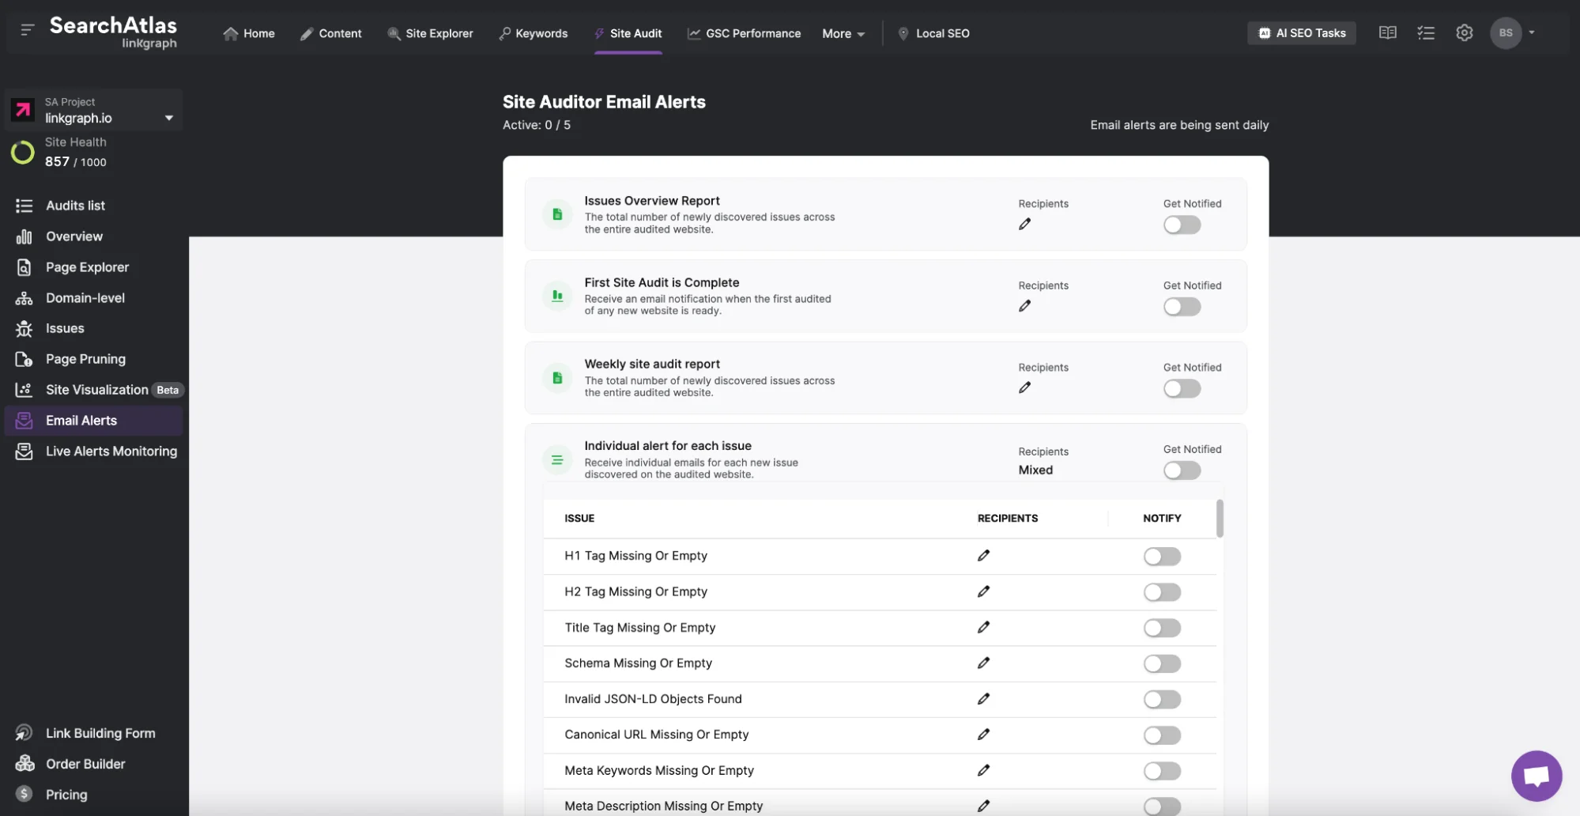
Task: Toggle notify for Title Tag Missing Or Empty
Action: (1162, 628)
